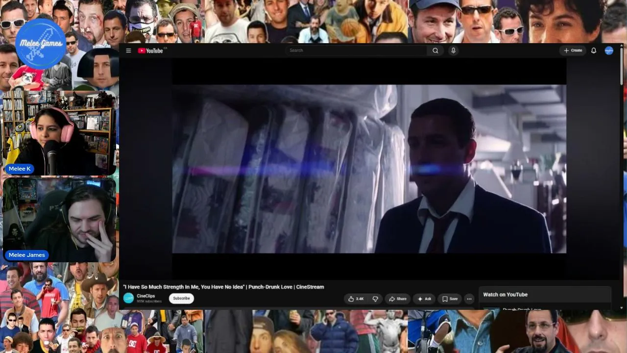627x353 pixels.
Task: Click the Create button
Action: pos(573,50)
